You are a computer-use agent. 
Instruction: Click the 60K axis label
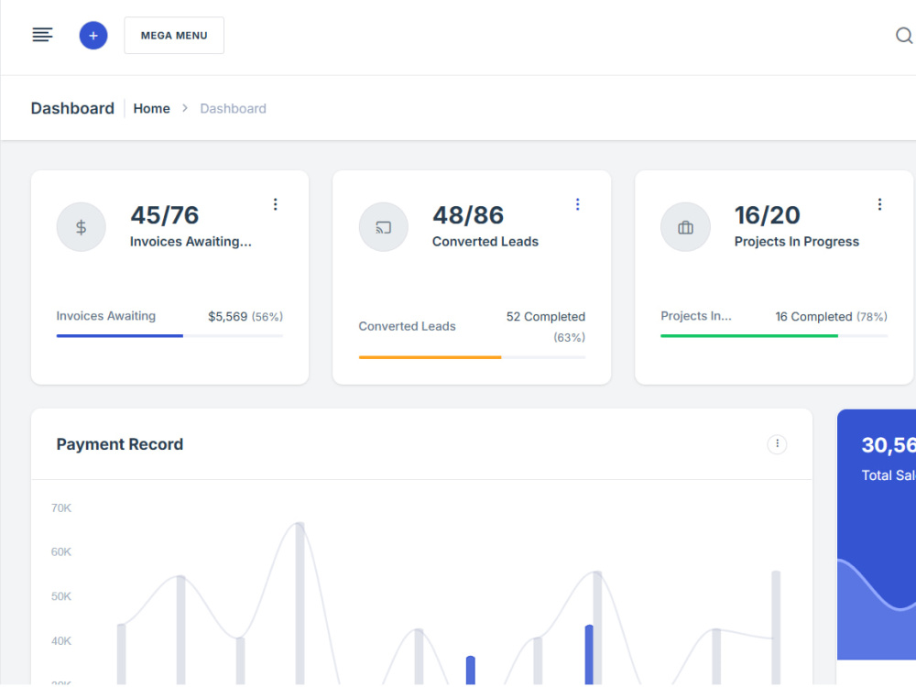pos(60,552)
